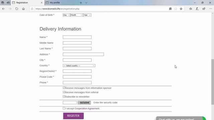214x120 pixels.
Task: Click Enter the security code text
Action: 105,103
